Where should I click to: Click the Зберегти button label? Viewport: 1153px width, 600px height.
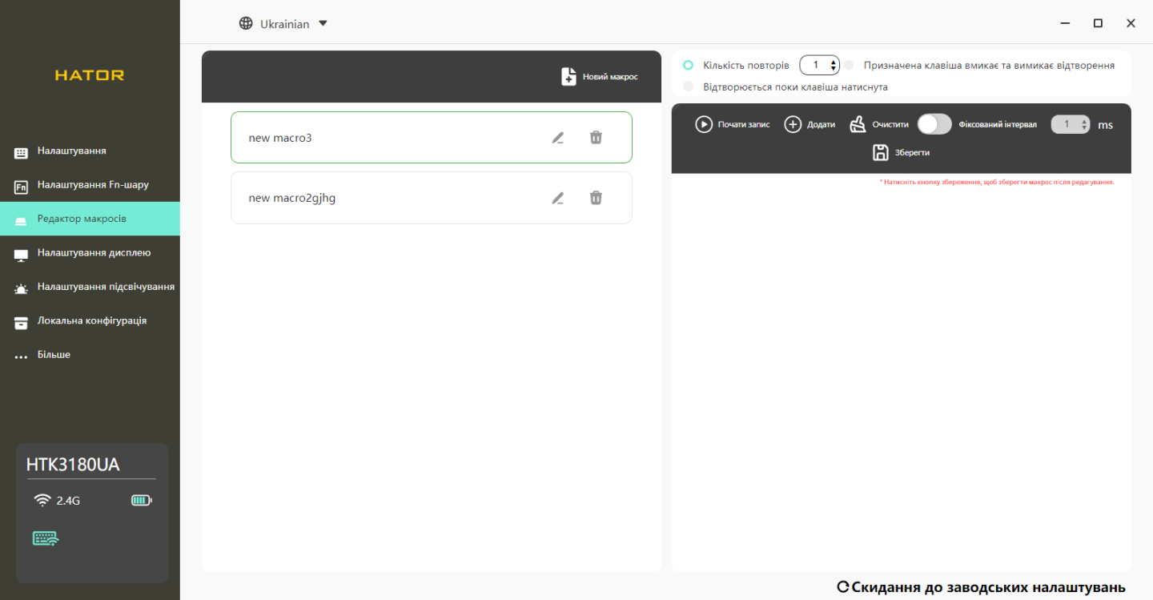[912, 153]
